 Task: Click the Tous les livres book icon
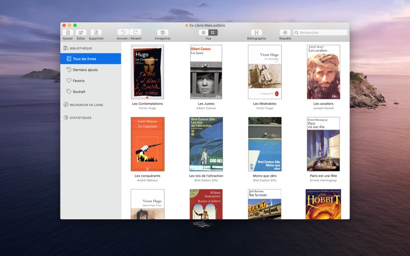69,59
